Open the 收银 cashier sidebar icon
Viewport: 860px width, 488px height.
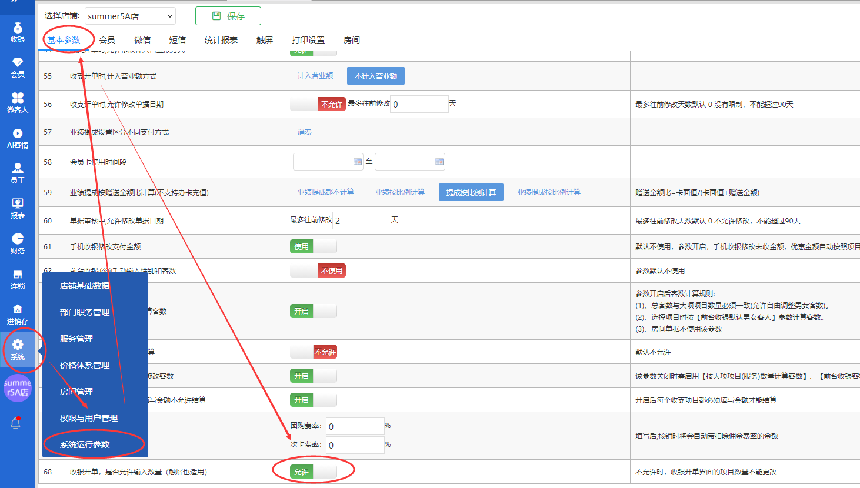click(x=18, y=32)
